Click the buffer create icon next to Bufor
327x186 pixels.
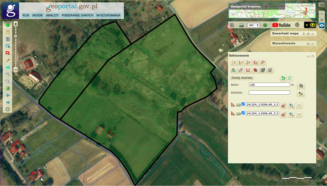(301, 85)
